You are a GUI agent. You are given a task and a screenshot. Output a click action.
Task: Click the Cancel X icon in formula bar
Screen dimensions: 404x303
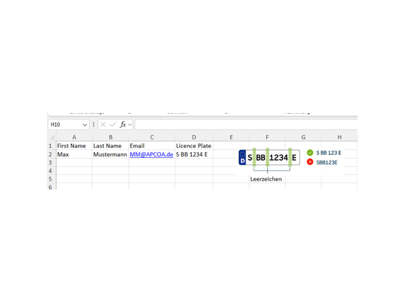(103, 124)
